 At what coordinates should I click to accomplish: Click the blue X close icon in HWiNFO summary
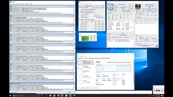click(x=157, y=46)
